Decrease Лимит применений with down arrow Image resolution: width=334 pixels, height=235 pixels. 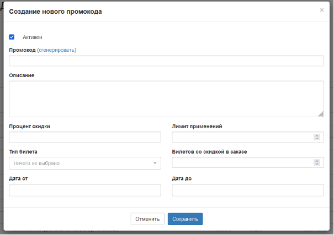pos(316,139)
